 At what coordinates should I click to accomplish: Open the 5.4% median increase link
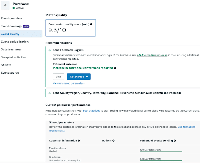[152, 55]
